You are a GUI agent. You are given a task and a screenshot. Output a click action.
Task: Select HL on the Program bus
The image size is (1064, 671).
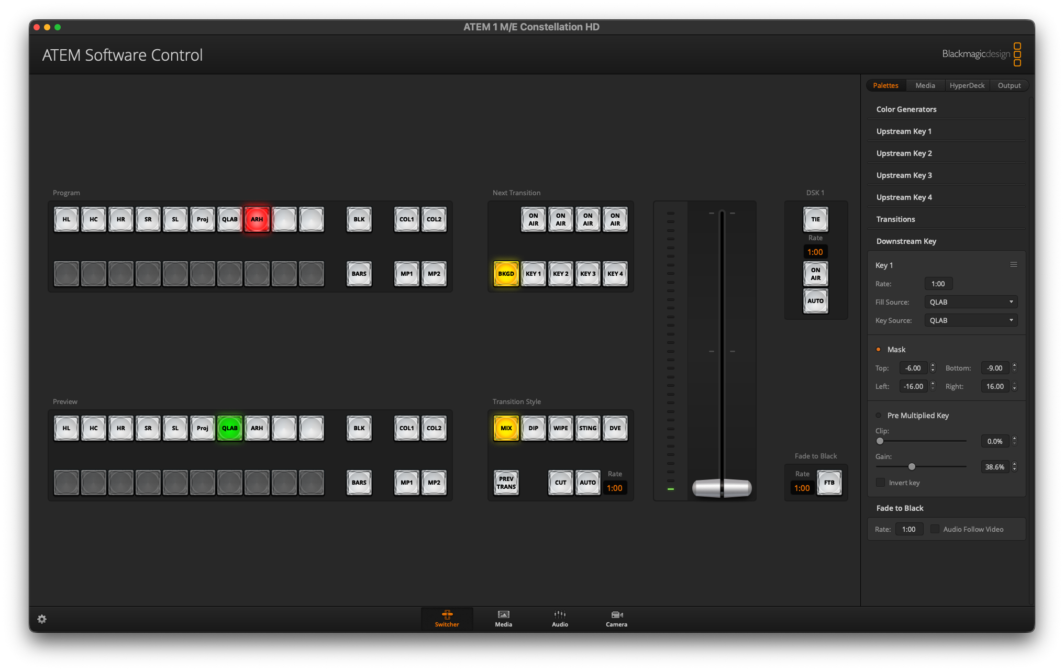pyautogui.click(x=66, y=219)
